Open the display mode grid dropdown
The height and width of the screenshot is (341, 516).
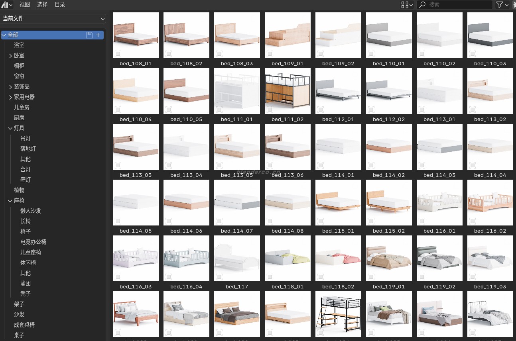(407, 5)
